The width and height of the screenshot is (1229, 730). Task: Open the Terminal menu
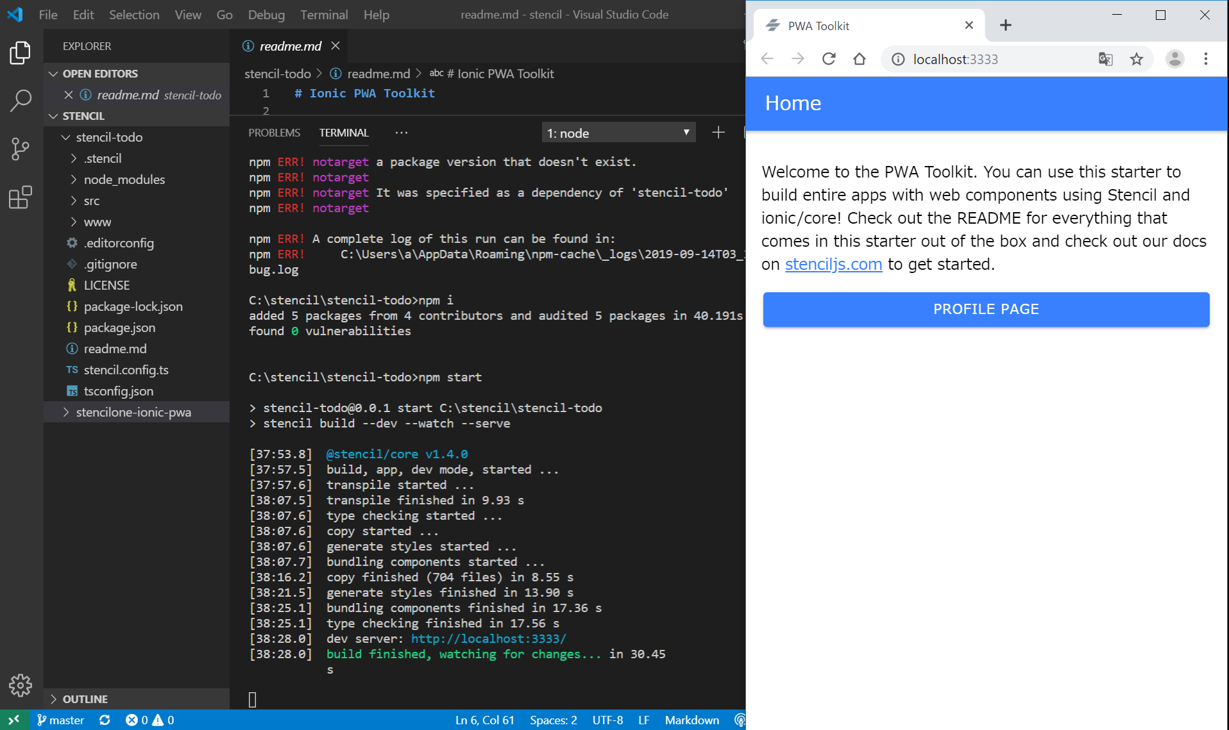click(x=324, y=14)
